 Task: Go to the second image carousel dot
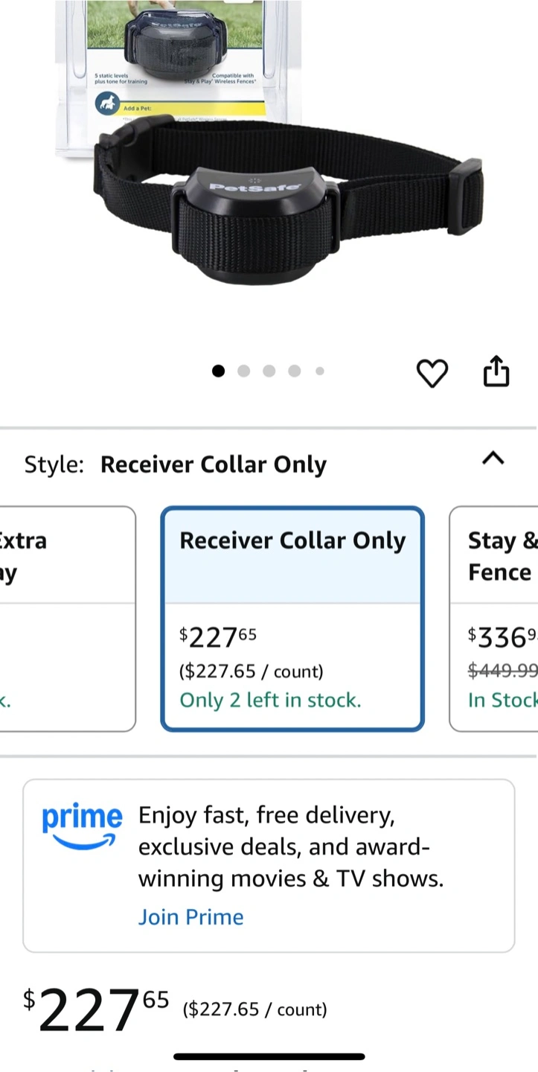[x=243, y=371]
